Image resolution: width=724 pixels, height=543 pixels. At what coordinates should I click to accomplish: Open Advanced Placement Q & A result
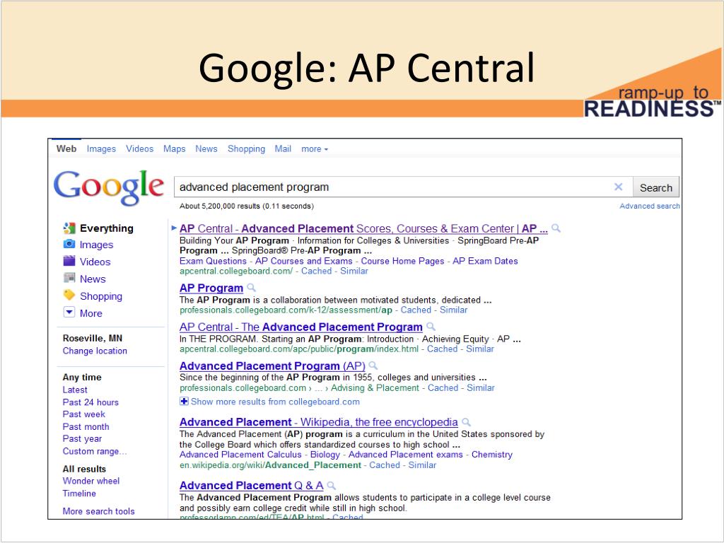(251, 486)
